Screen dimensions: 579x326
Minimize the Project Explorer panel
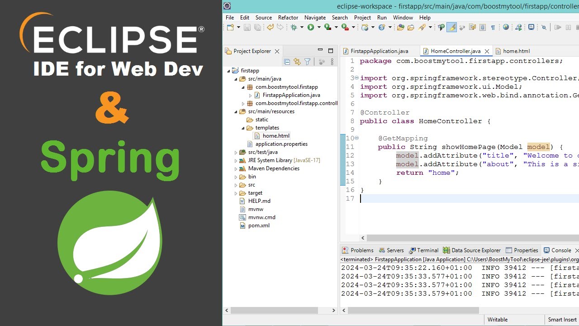320,50
